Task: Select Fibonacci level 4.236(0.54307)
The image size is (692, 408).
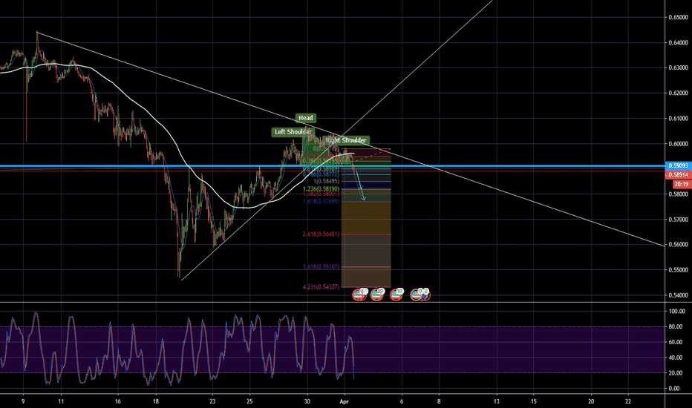Action: (321, 286)
